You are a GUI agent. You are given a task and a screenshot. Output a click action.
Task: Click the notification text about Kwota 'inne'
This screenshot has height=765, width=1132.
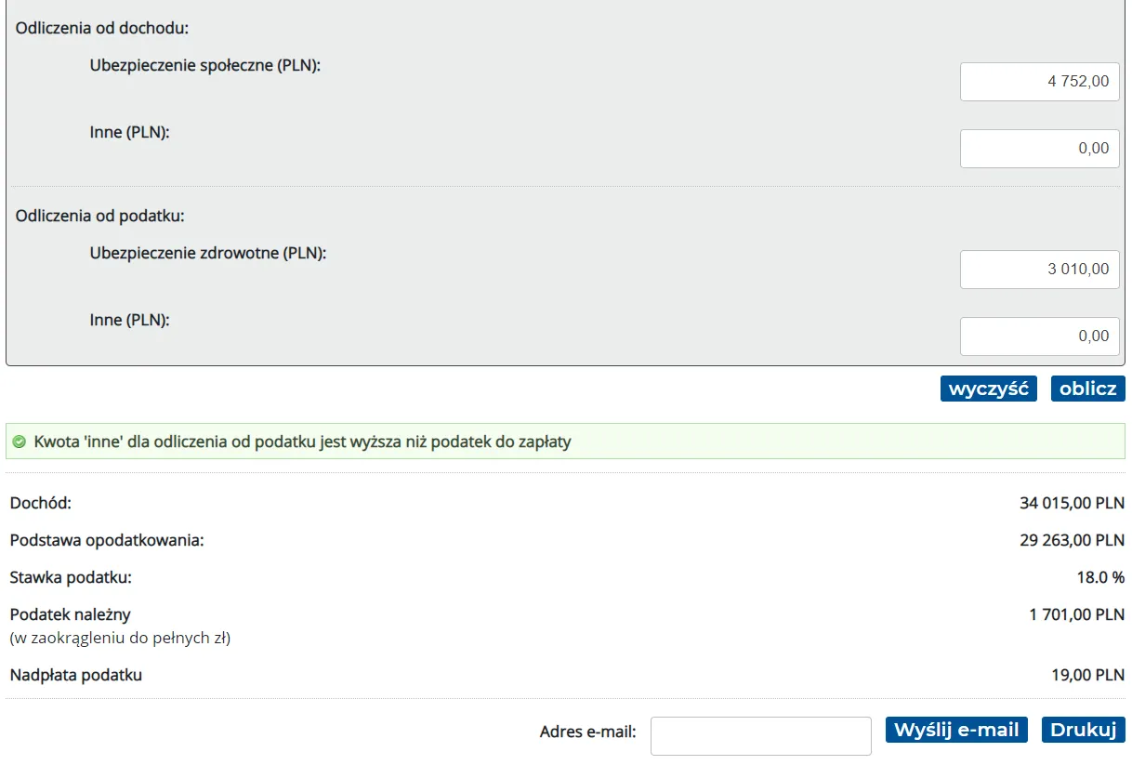[302, 442]
